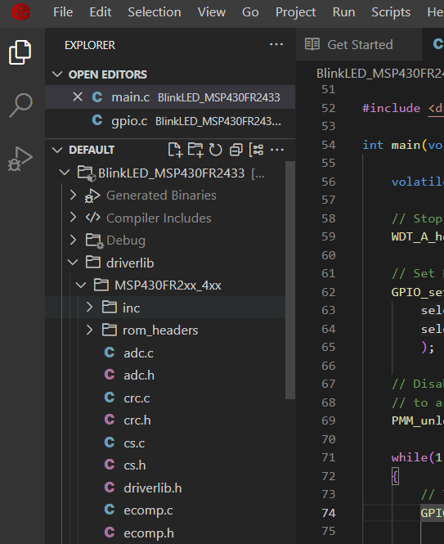Screen dimensions: 444x544
Task: Click the New Folder icon in DEFAULT header
Action: [195, 150]
